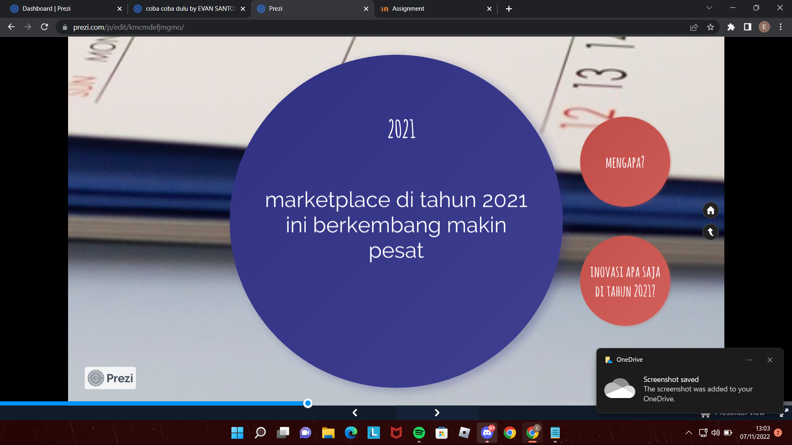The image size is (792, 445).
Task: Open a new browser tab
Action: [509, 9]
